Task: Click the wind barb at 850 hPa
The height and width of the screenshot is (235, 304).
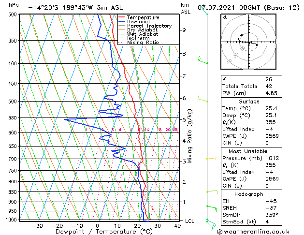Action: tap(212, 192)
